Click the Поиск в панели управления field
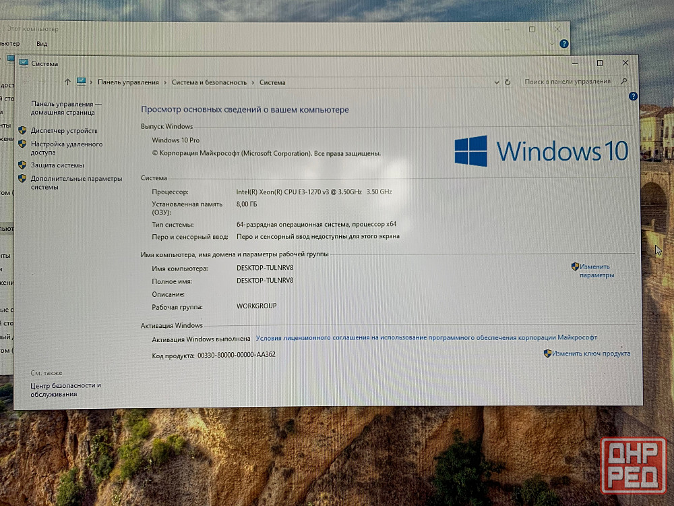 click(568, 82)
